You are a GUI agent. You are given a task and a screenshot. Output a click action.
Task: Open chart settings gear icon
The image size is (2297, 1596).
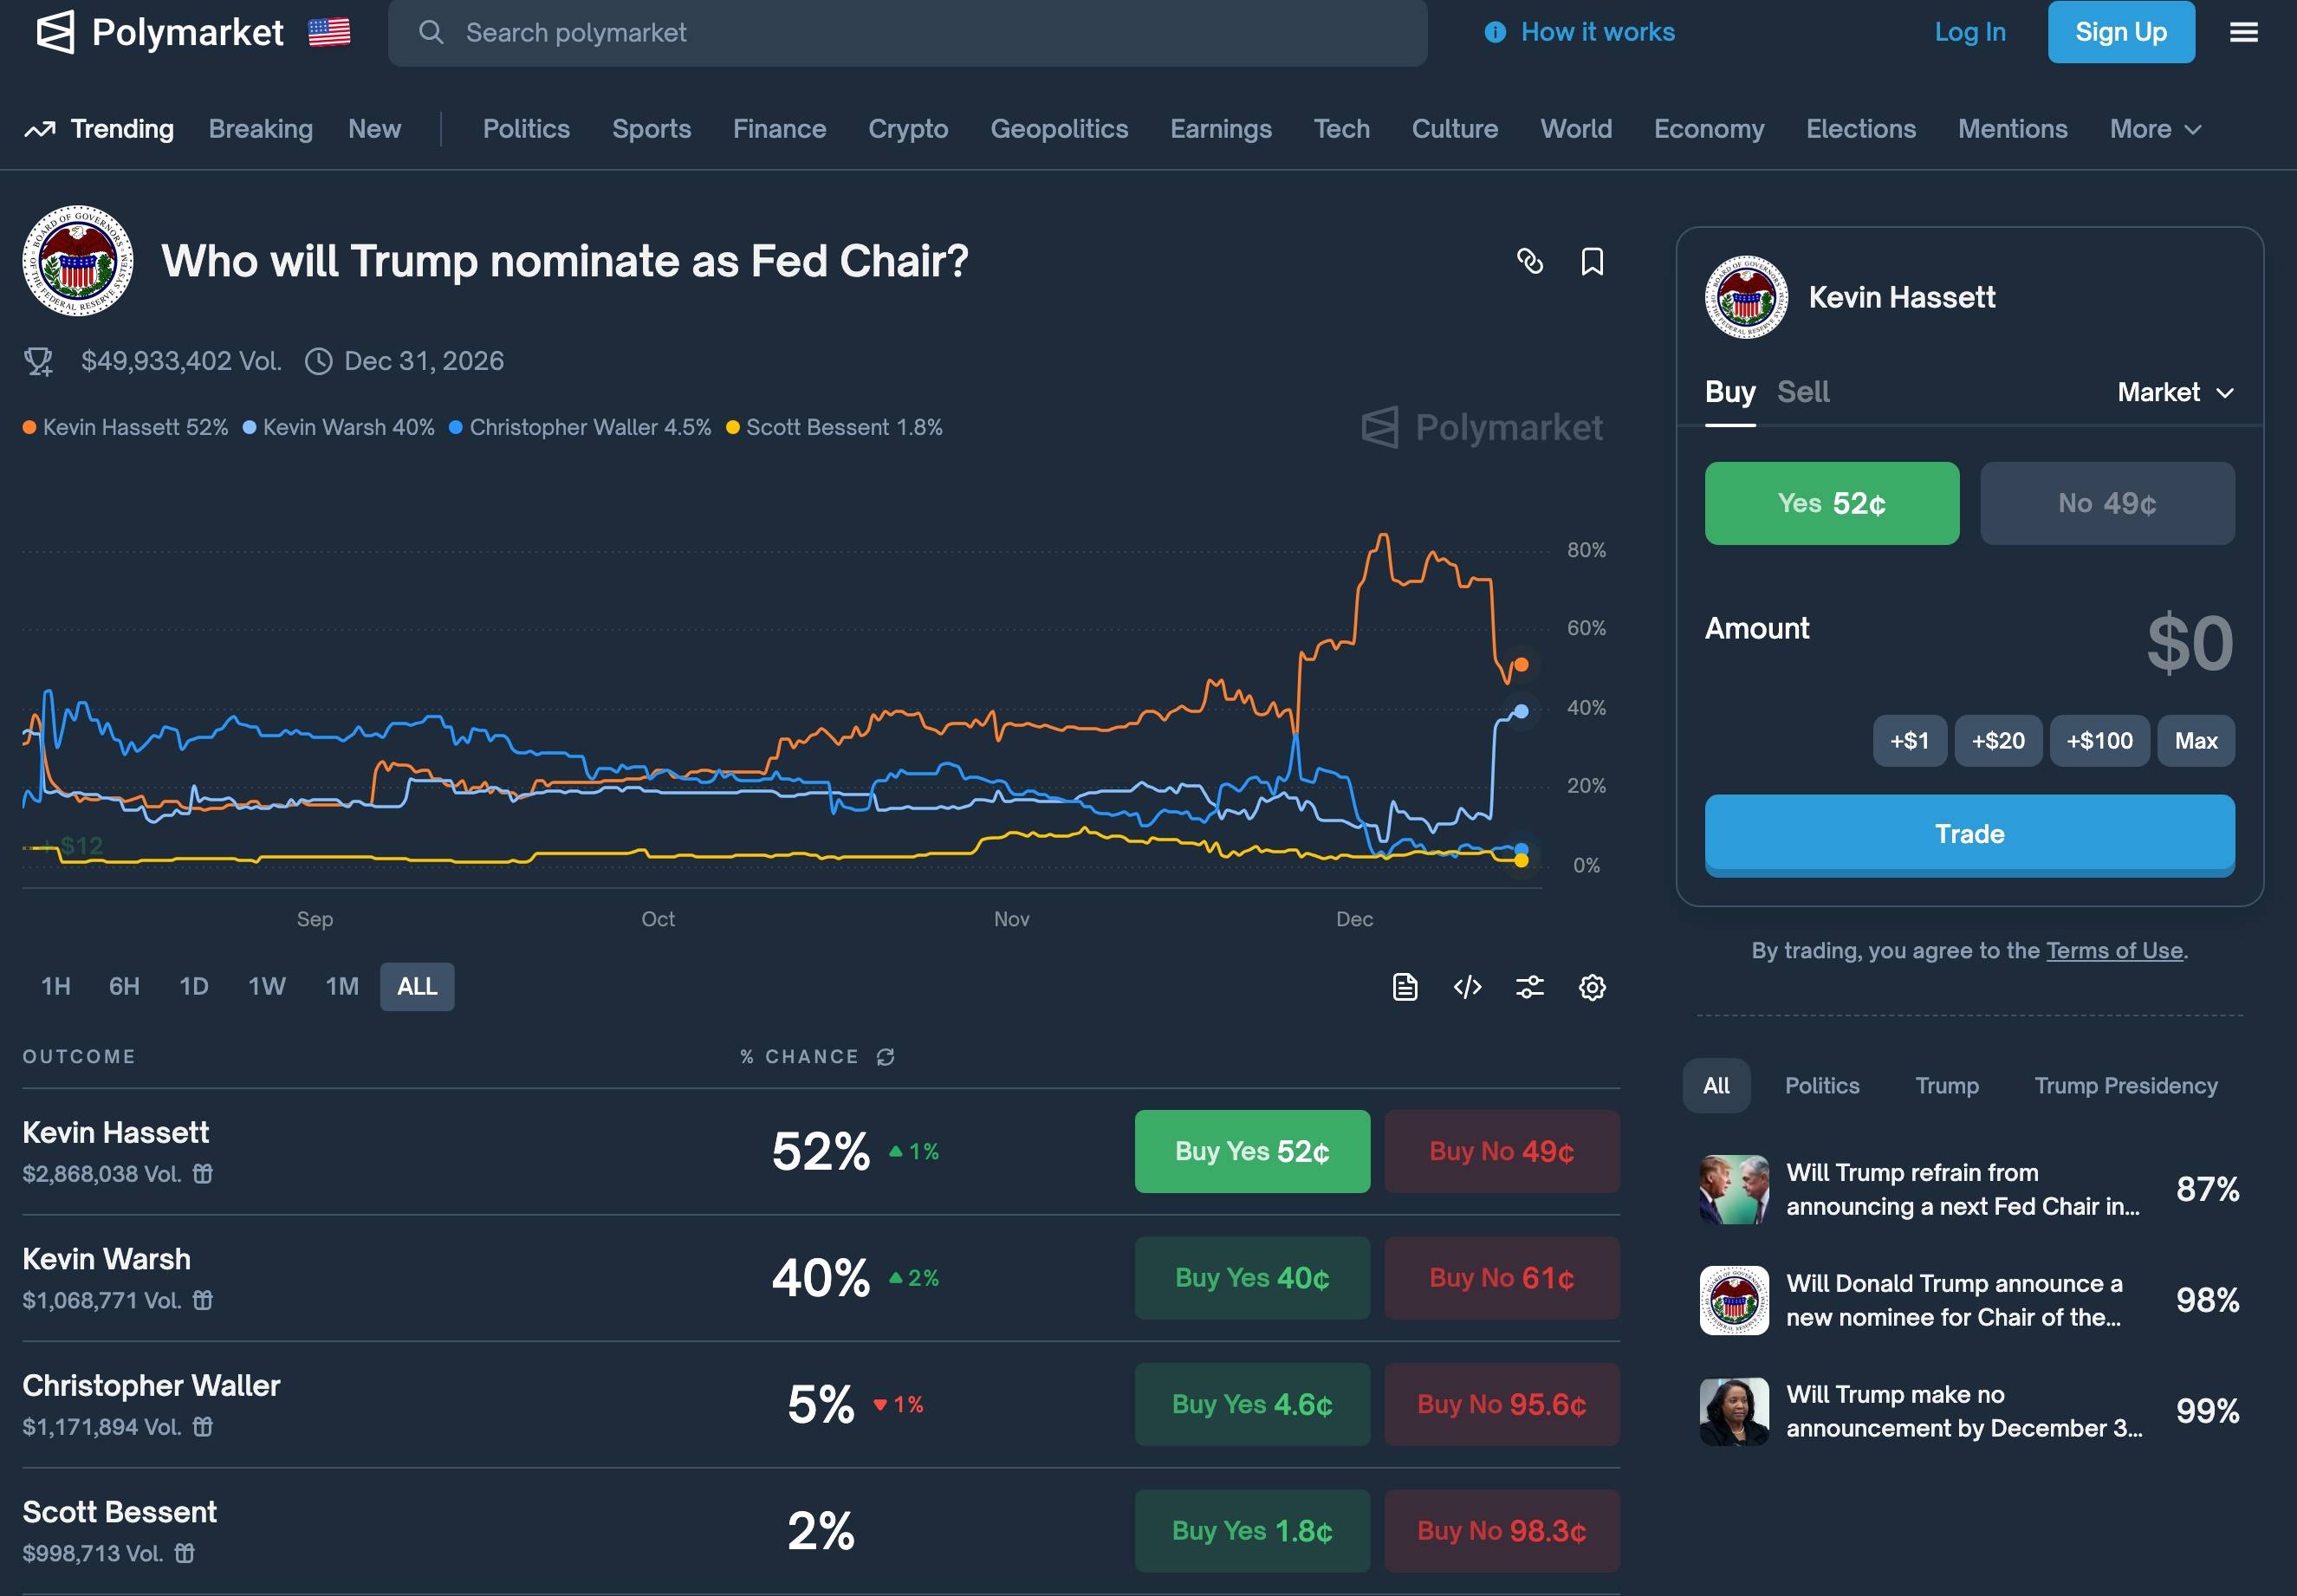[x=1592, y=987]
